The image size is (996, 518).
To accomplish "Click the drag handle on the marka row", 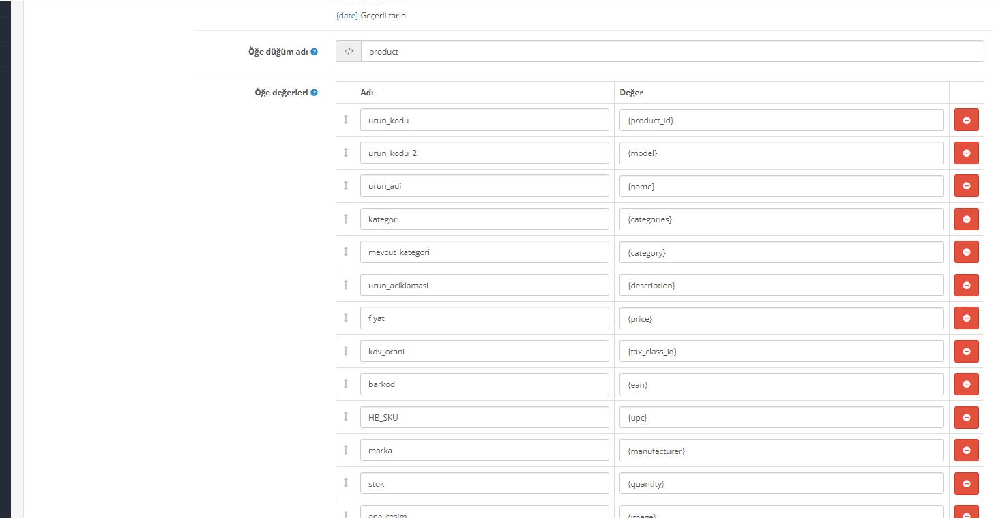I will click(x=346, y=450).
